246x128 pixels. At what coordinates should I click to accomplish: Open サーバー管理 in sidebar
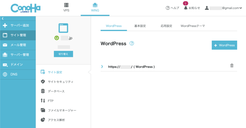tap(18, 55)
